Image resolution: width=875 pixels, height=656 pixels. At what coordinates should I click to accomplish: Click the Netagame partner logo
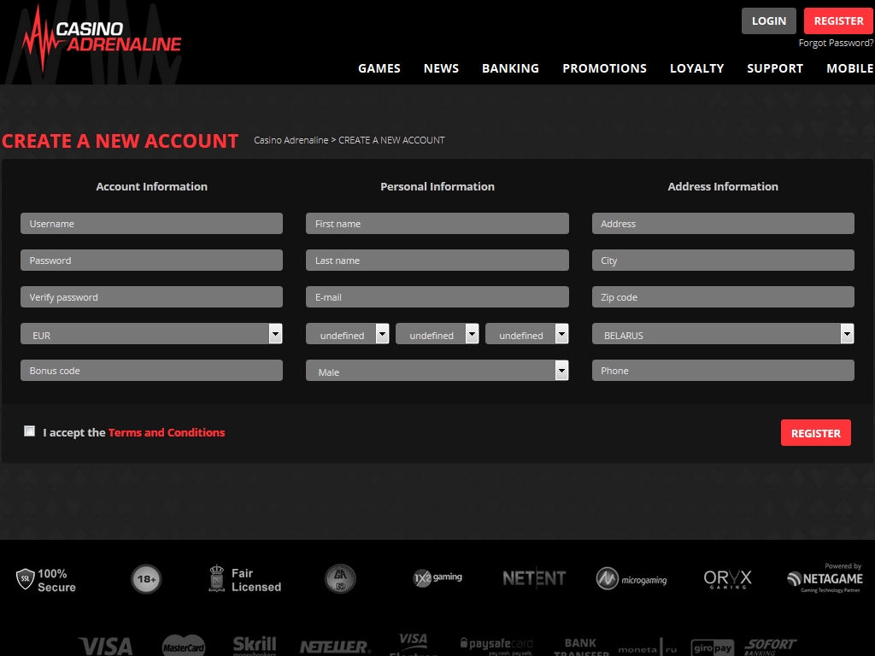825,578
